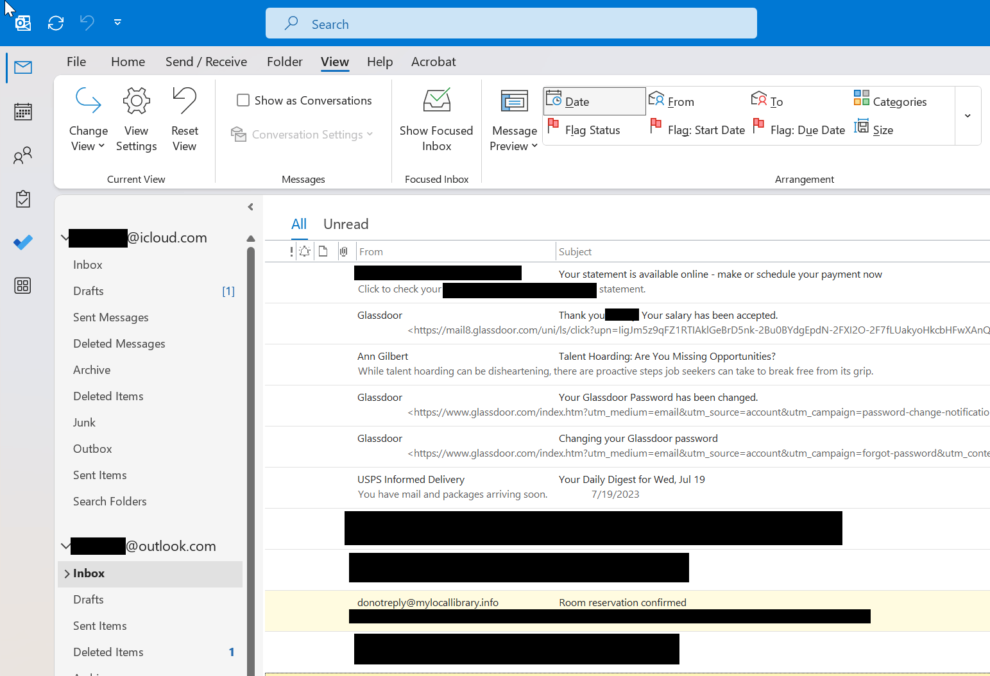Open Conversation Settings dropdown
Image resolution: width=990 pixels, height=676 pixels.
point(302,135)
